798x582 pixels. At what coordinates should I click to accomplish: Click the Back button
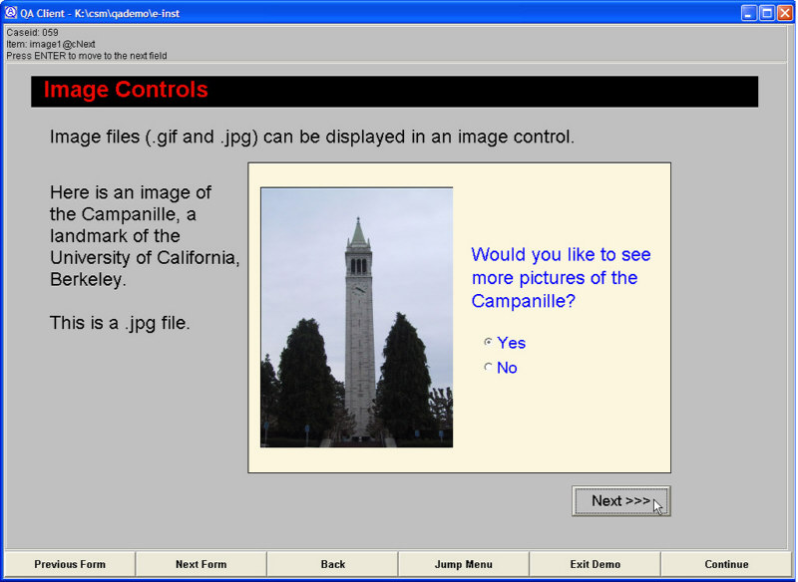tap(333, 564)
